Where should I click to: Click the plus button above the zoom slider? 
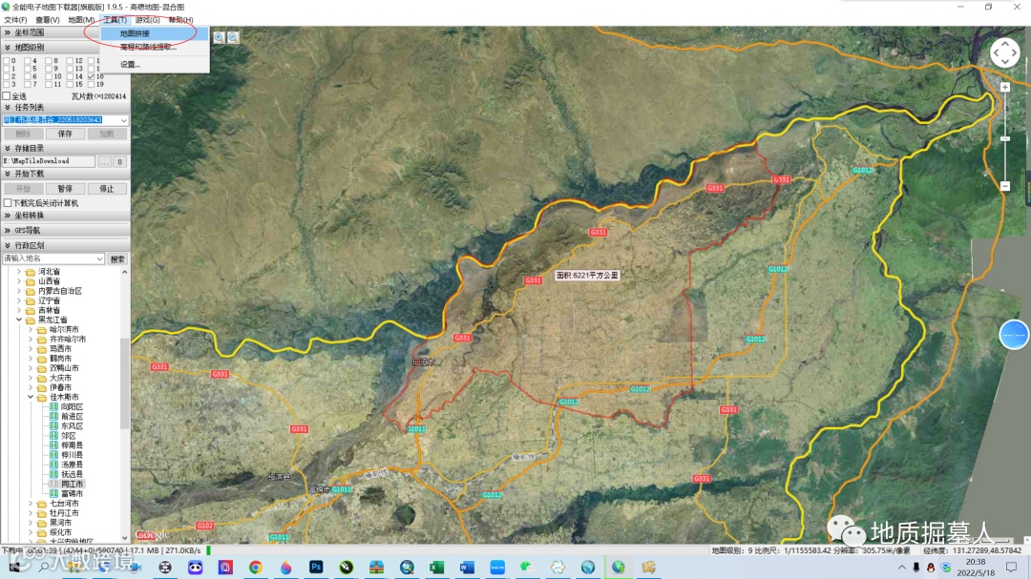coord(1004,88)
